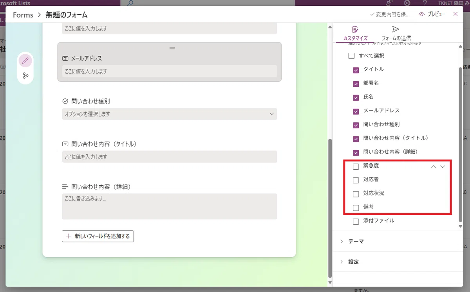Image resolution: width=470 pixels, height=292 pixels.
Task: Check the すべて選択 checkbox
Action: coord(352,56)
